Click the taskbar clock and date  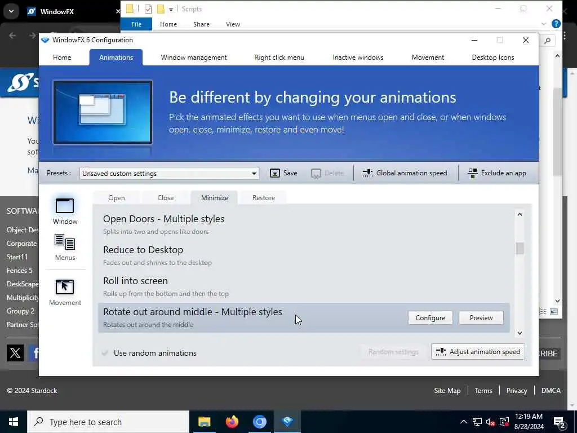tap(529, 422)
